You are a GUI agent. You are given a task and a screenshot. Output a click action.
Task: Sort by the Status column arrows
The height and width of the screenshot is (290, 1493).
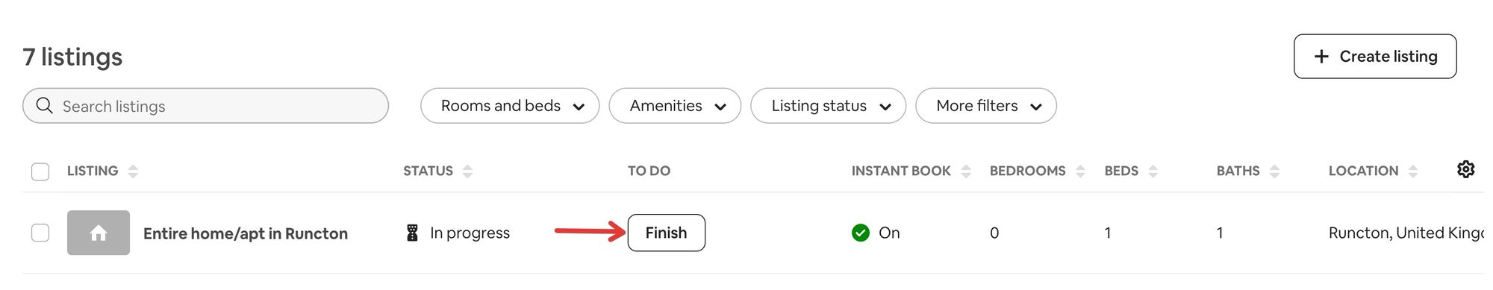coord(467,171)
